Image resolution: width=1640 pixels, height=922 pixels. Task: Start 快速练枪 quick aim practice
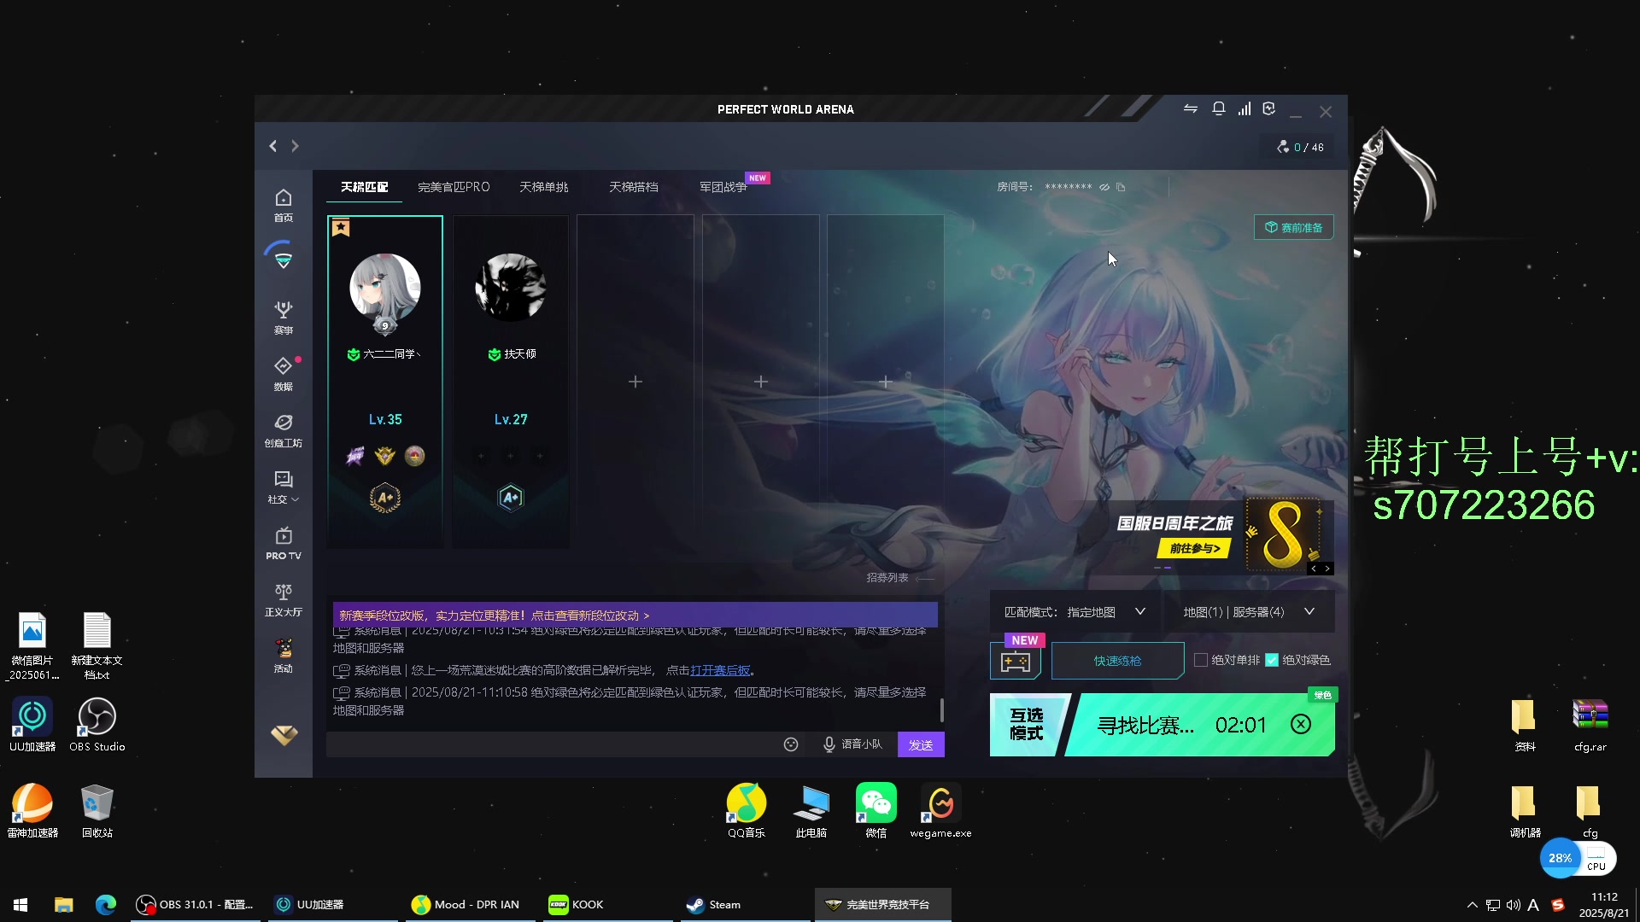click(x=1117, y=661)
